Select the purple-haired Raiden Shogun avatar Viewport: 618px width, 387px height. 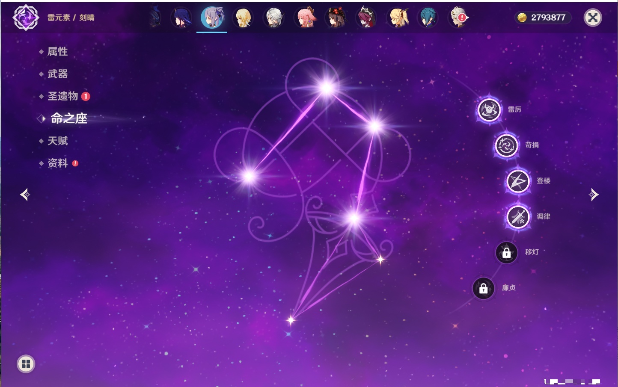(x=181, y=18)
